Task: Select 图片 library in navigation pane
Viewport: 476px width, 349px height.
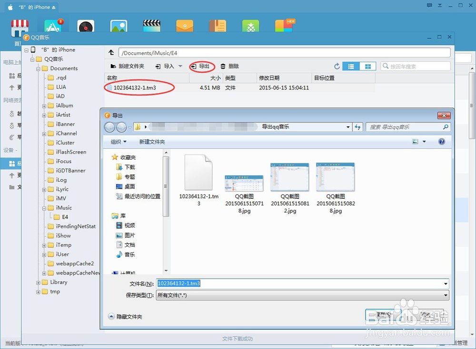Action: pyautogui.click(x=126, y=235)
